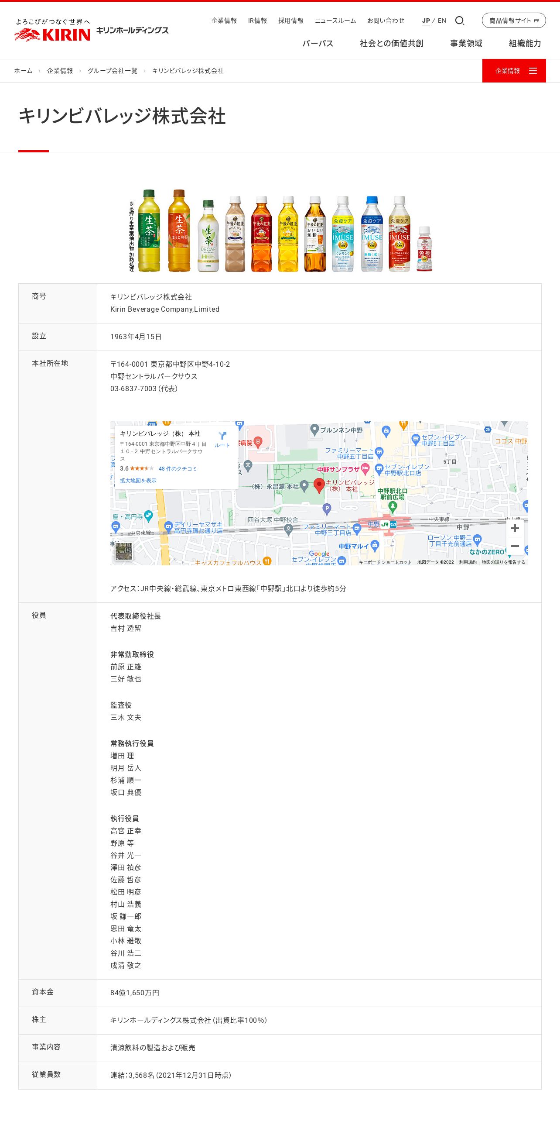Open ニュースルーム in top navigation

tap(335, 21)
